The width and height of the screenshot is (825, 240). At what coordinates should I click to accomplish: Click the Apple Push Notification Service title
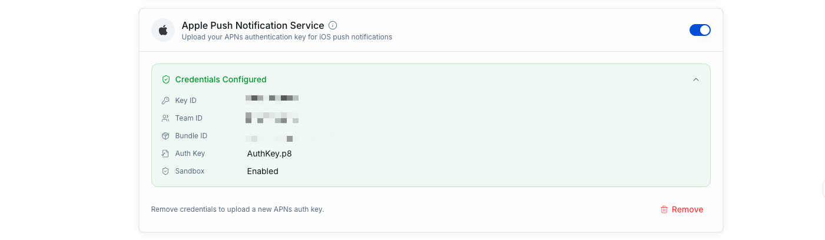[253, 25]
